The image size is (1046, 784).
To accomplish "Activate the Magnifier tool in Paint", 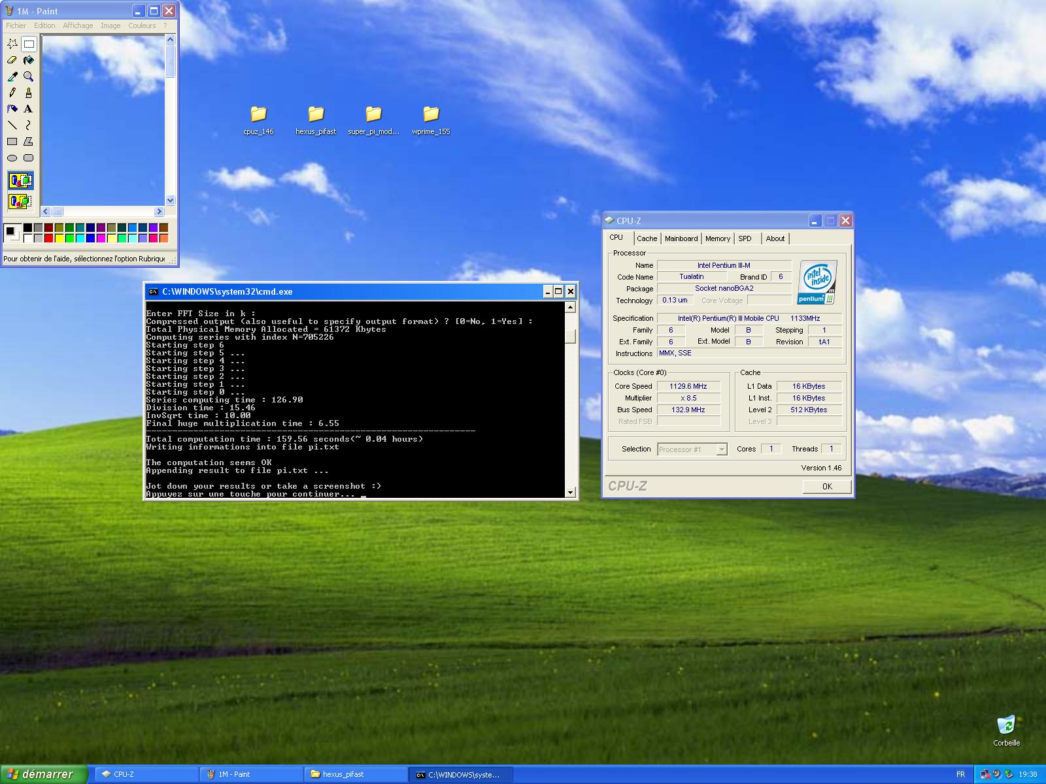I will tap(29, 76).
